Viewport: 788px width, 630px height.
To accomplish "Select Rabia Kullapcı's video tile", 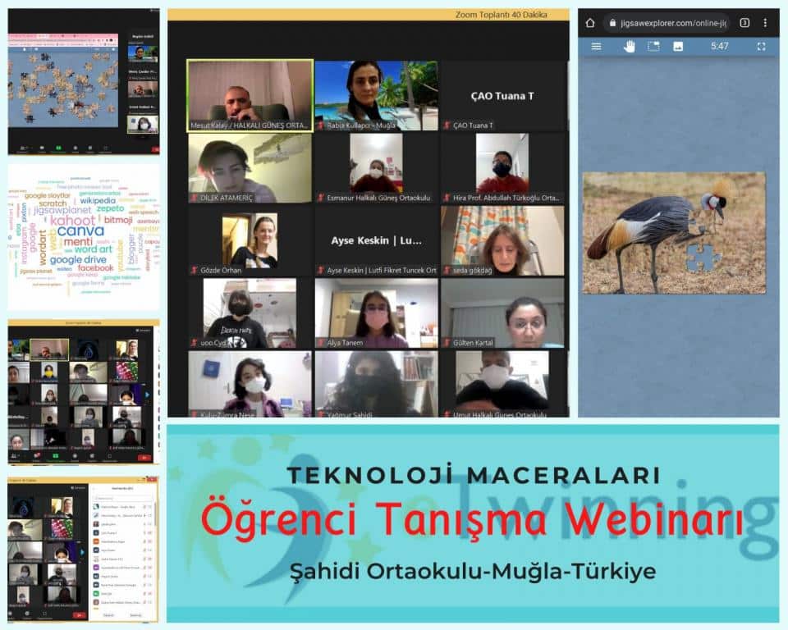I will coord(376,94).
